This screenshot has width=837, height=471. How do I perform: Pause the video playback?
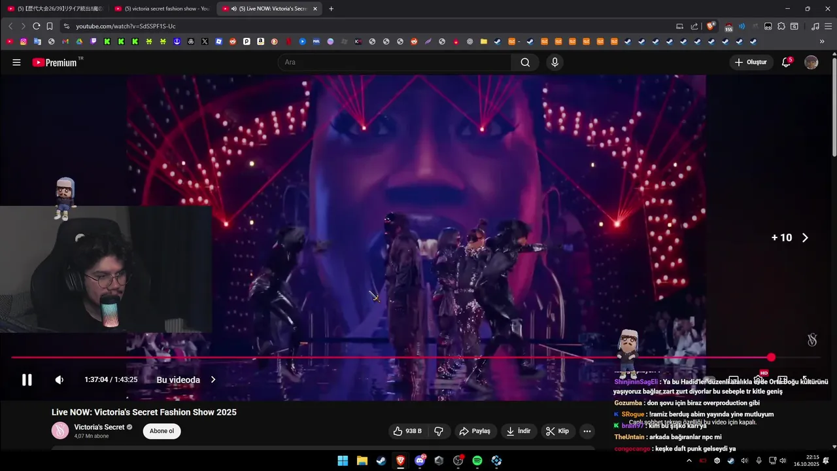click(27, 379)
